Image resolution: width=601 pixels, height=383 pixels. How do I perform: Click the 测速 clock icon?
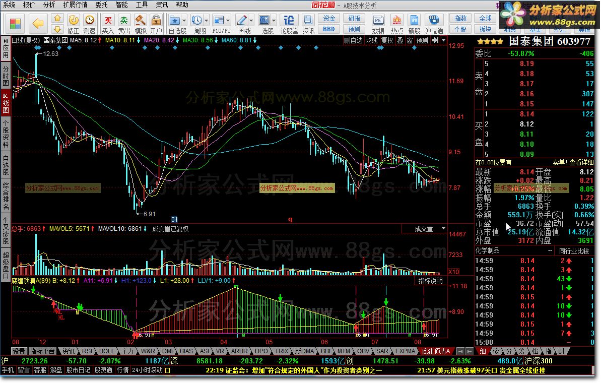90,20
